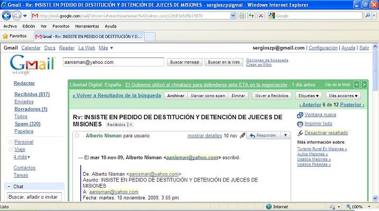
Task: Open the recent pages dropdown arrow
Action: (x=25, y=16)
